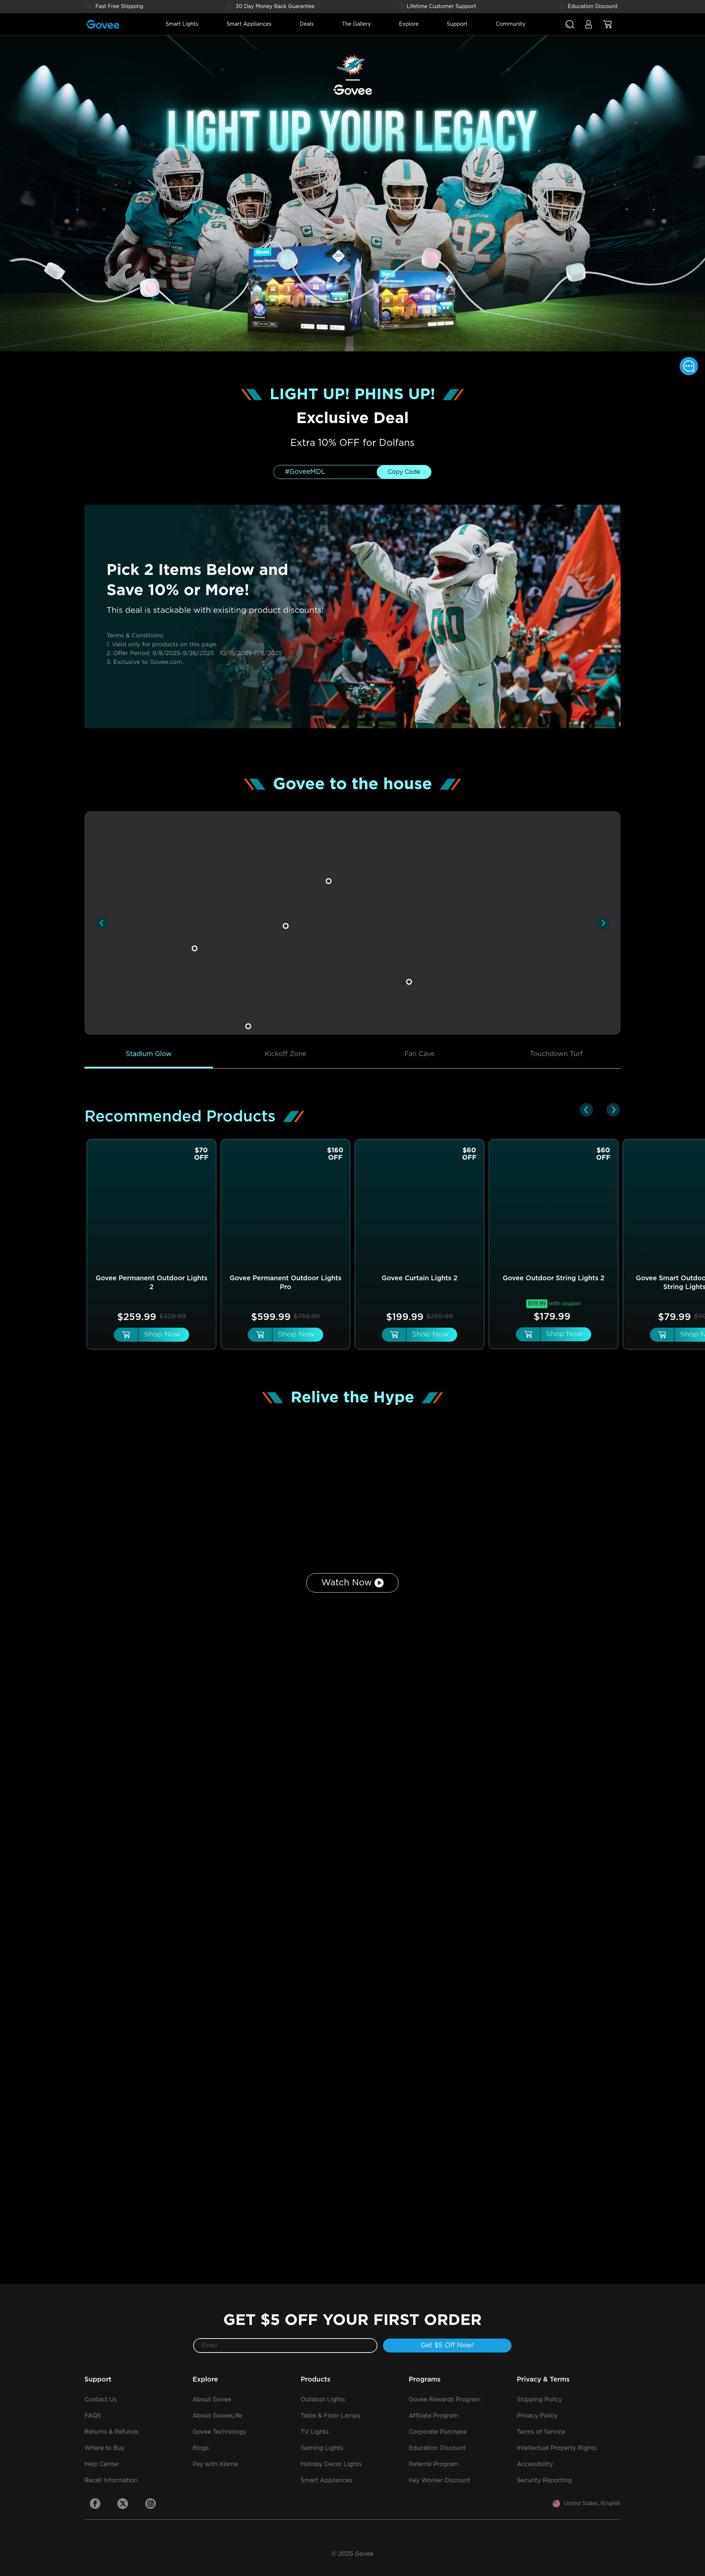Image resolution: width=705 pixels, height=2576 pixels.
Task: Open Education Discount link in top bar
Action: click(x=592, y=6)
